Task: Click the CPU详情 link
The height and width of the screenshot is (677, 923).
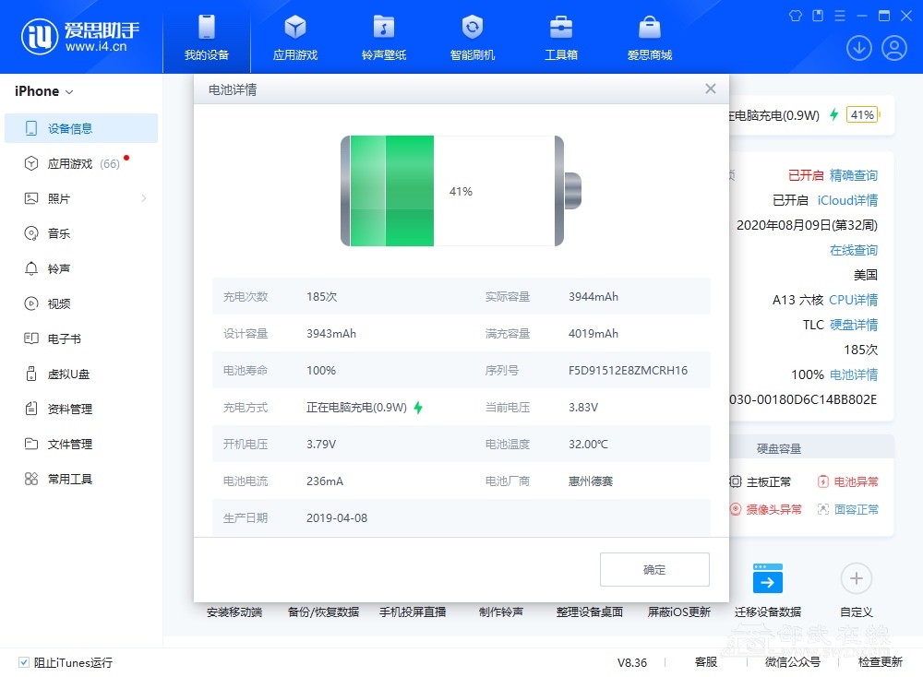Action: pyautogui.click(x=853, y=300)
